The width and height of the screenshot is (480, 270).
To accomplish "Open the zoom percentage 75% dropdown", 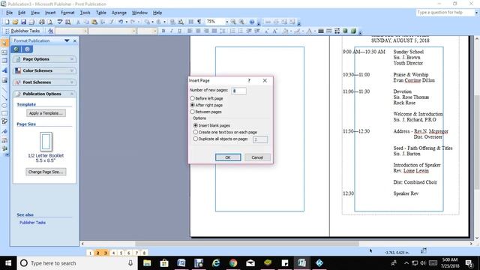I will (226, 22).
